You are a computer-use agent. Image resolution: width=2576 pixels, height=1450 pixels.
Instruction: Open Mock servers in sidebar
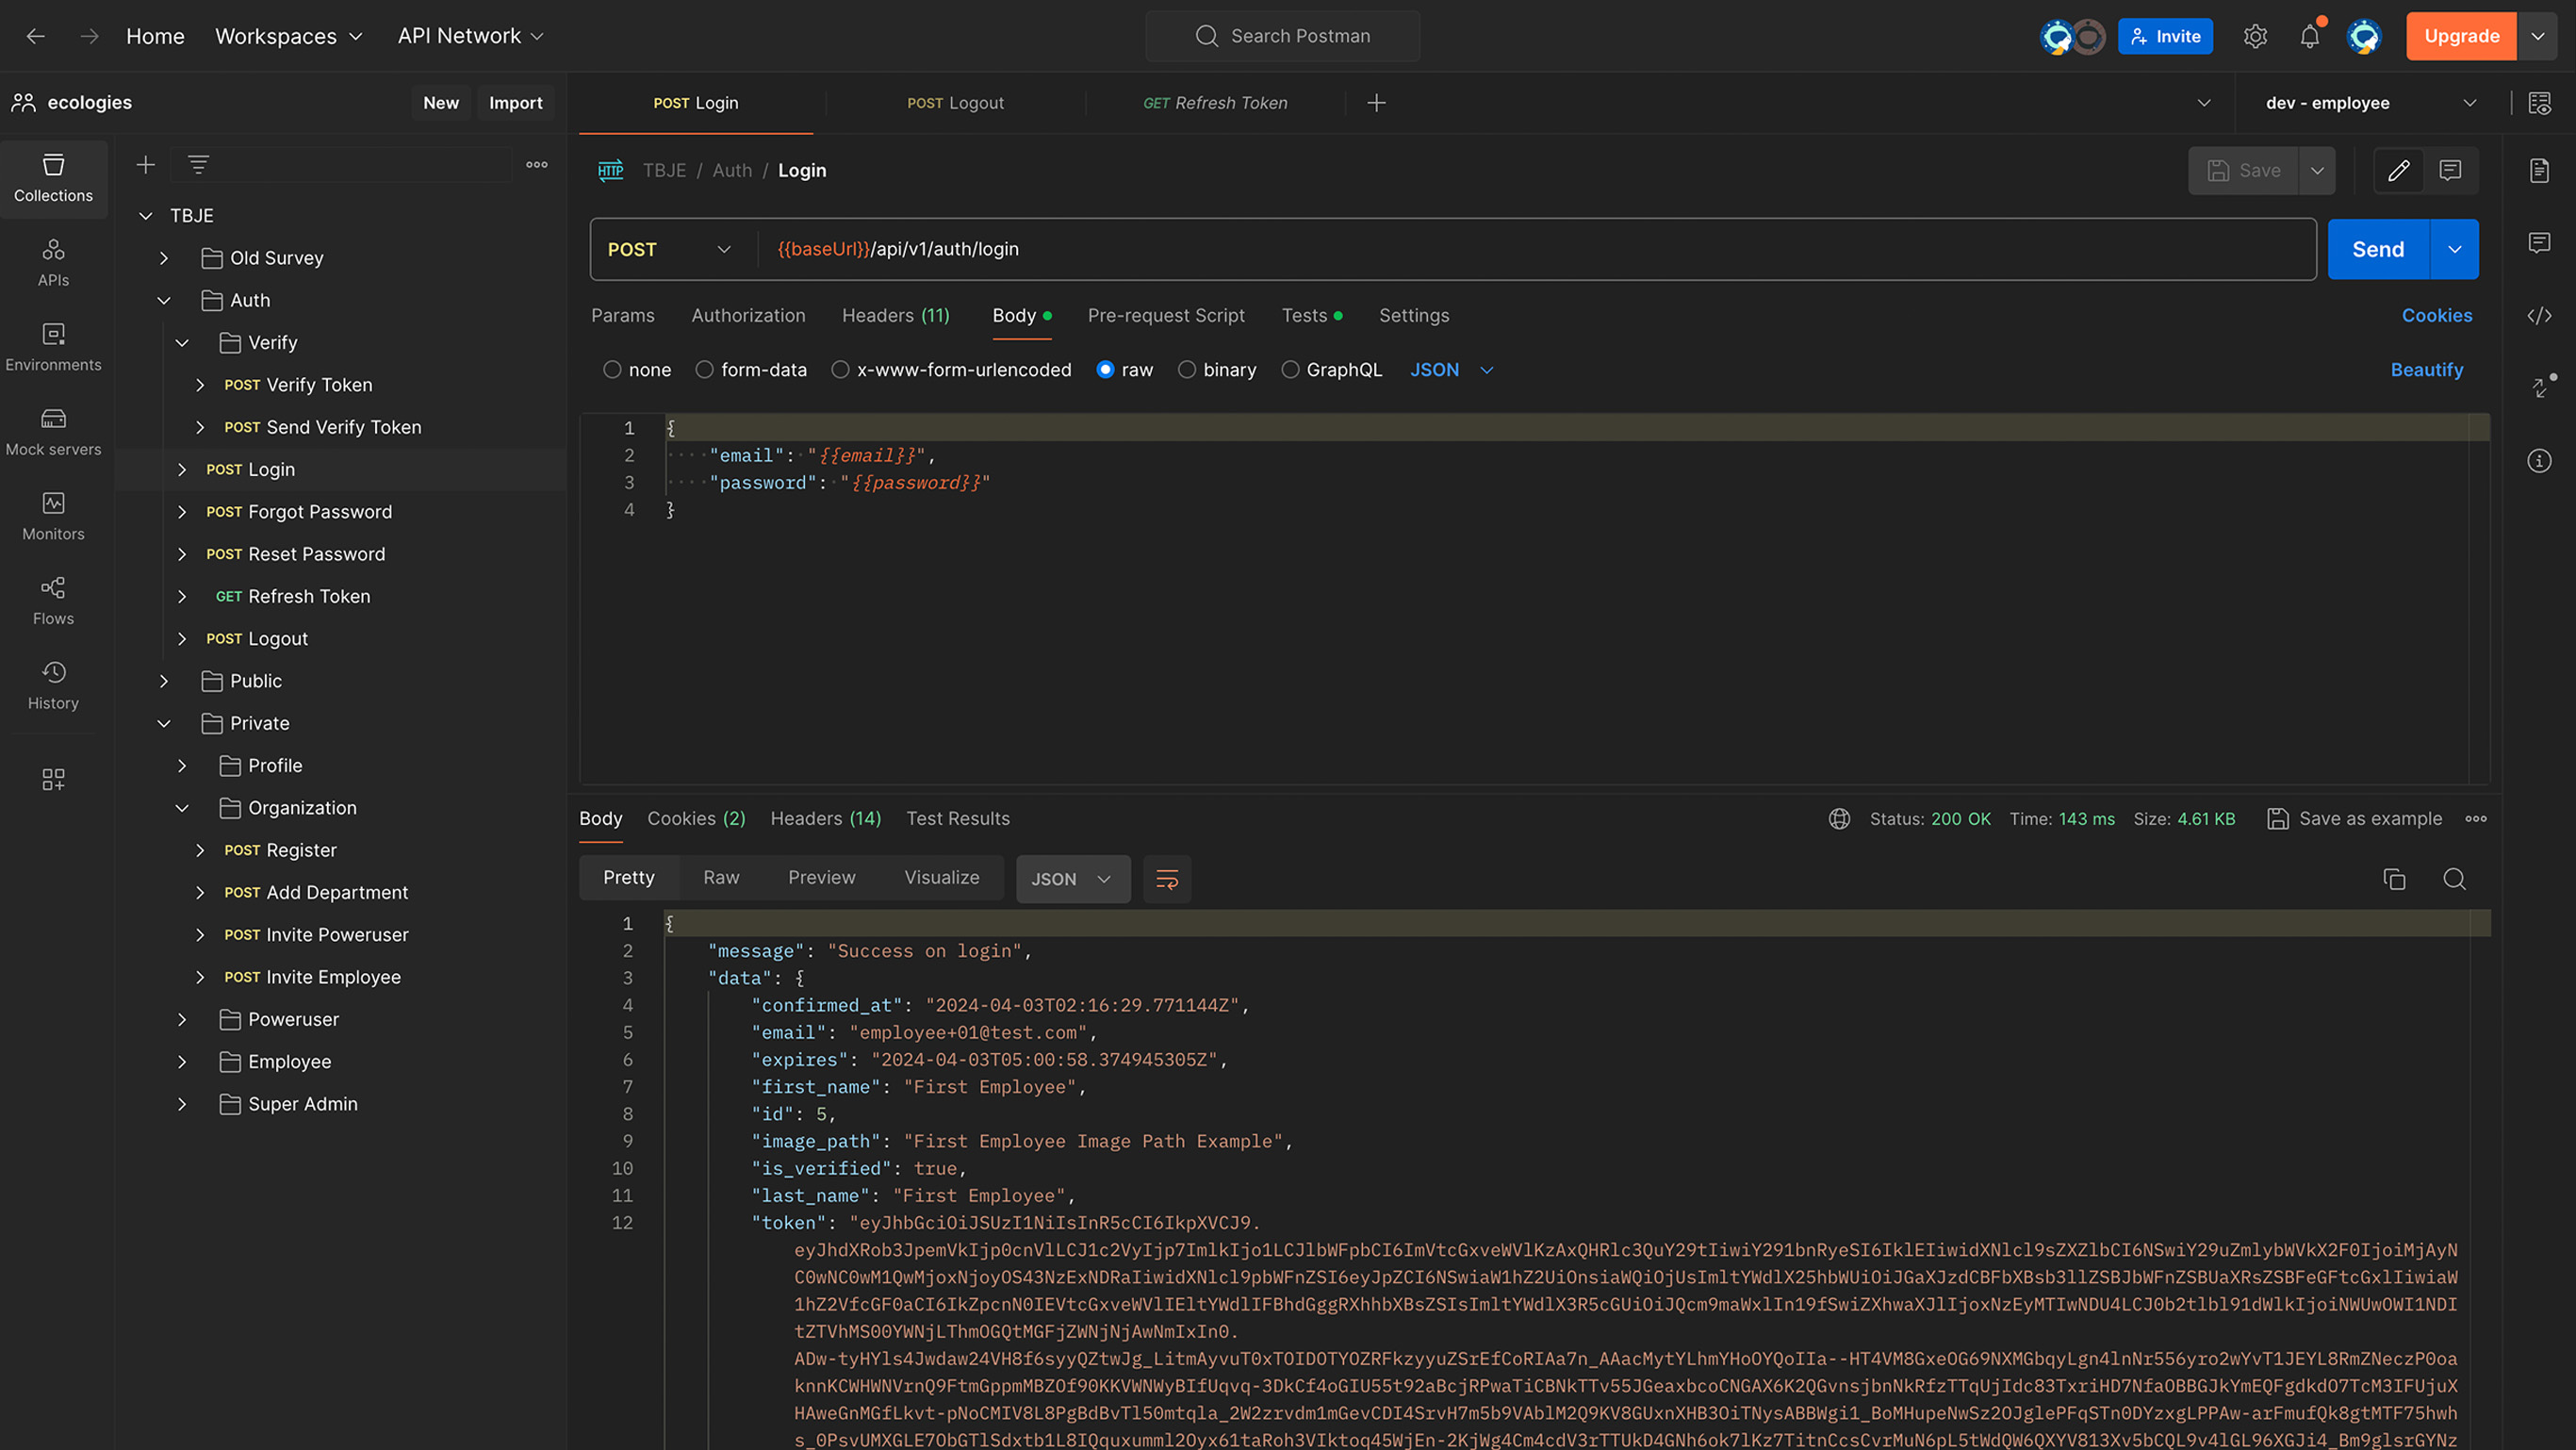[53, 431]
